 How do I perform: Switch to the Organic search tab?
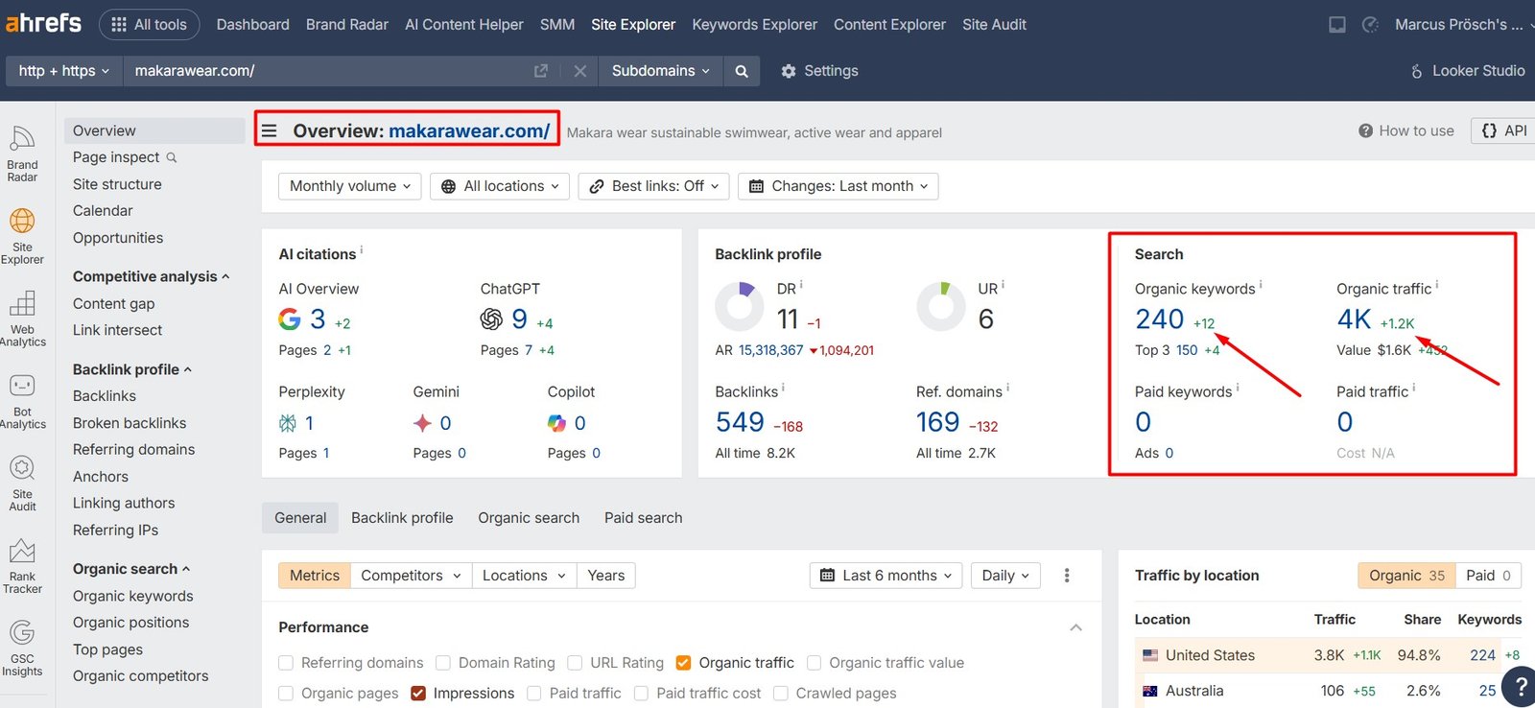529,518
